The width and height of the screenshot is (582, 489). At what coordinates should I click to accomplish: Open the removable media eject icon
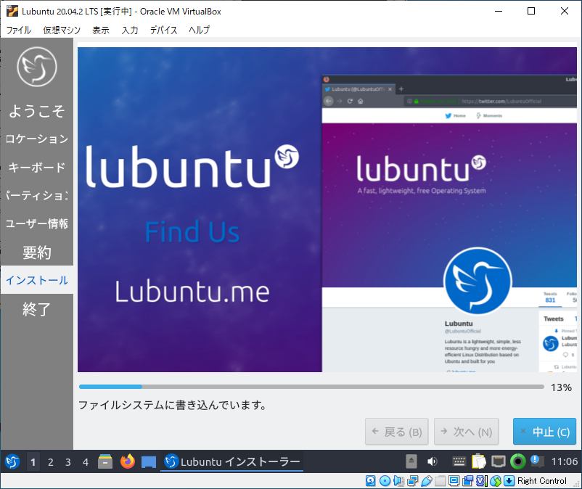pos(411,461)
